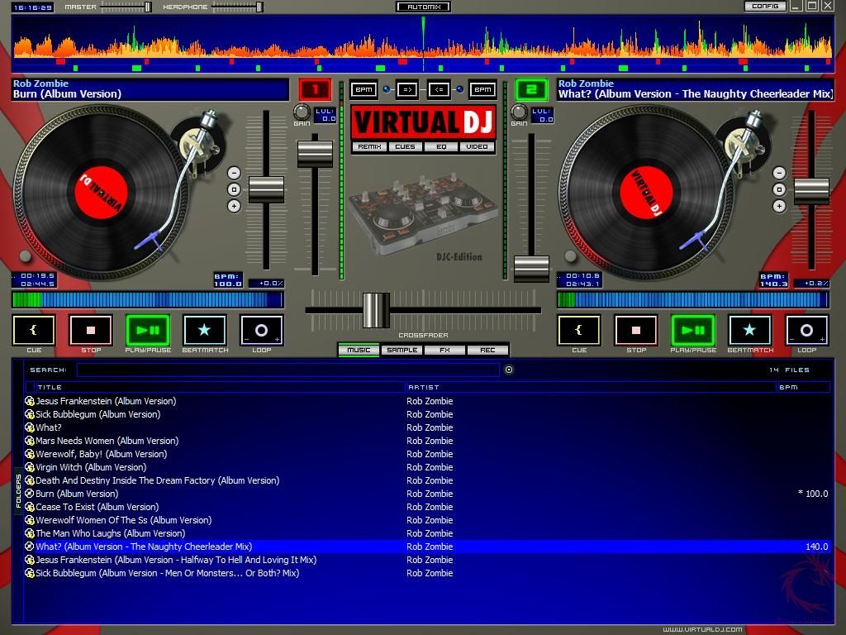Open the CUES panel
The image size is (846, 635).
(405, 147)
